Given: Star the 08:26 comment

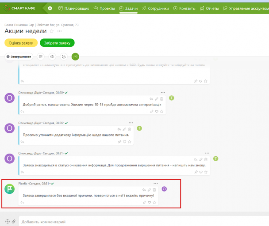Looking at the screenshot, I should [x=130, y=142].
